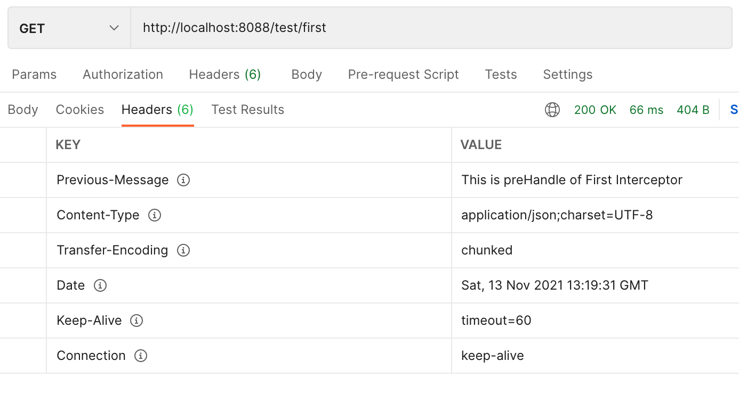Click info icon beside Content-Type header
Screen dimensions: 739x394
[155, 215]
